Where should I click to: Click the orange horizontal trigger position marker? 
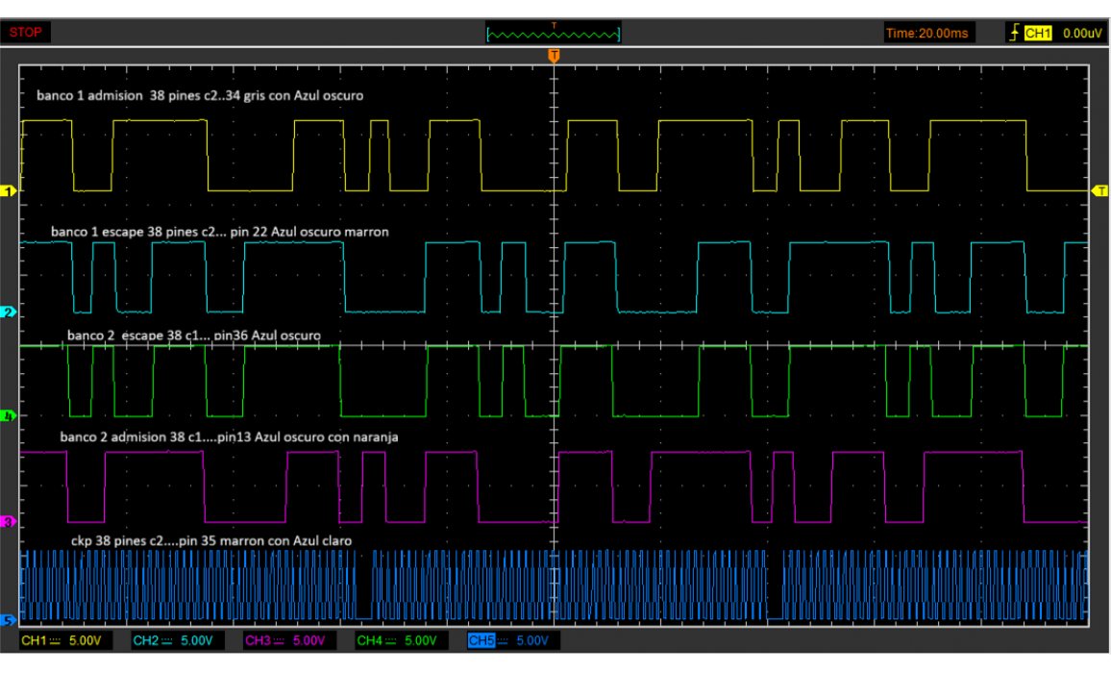coord(554,57)
